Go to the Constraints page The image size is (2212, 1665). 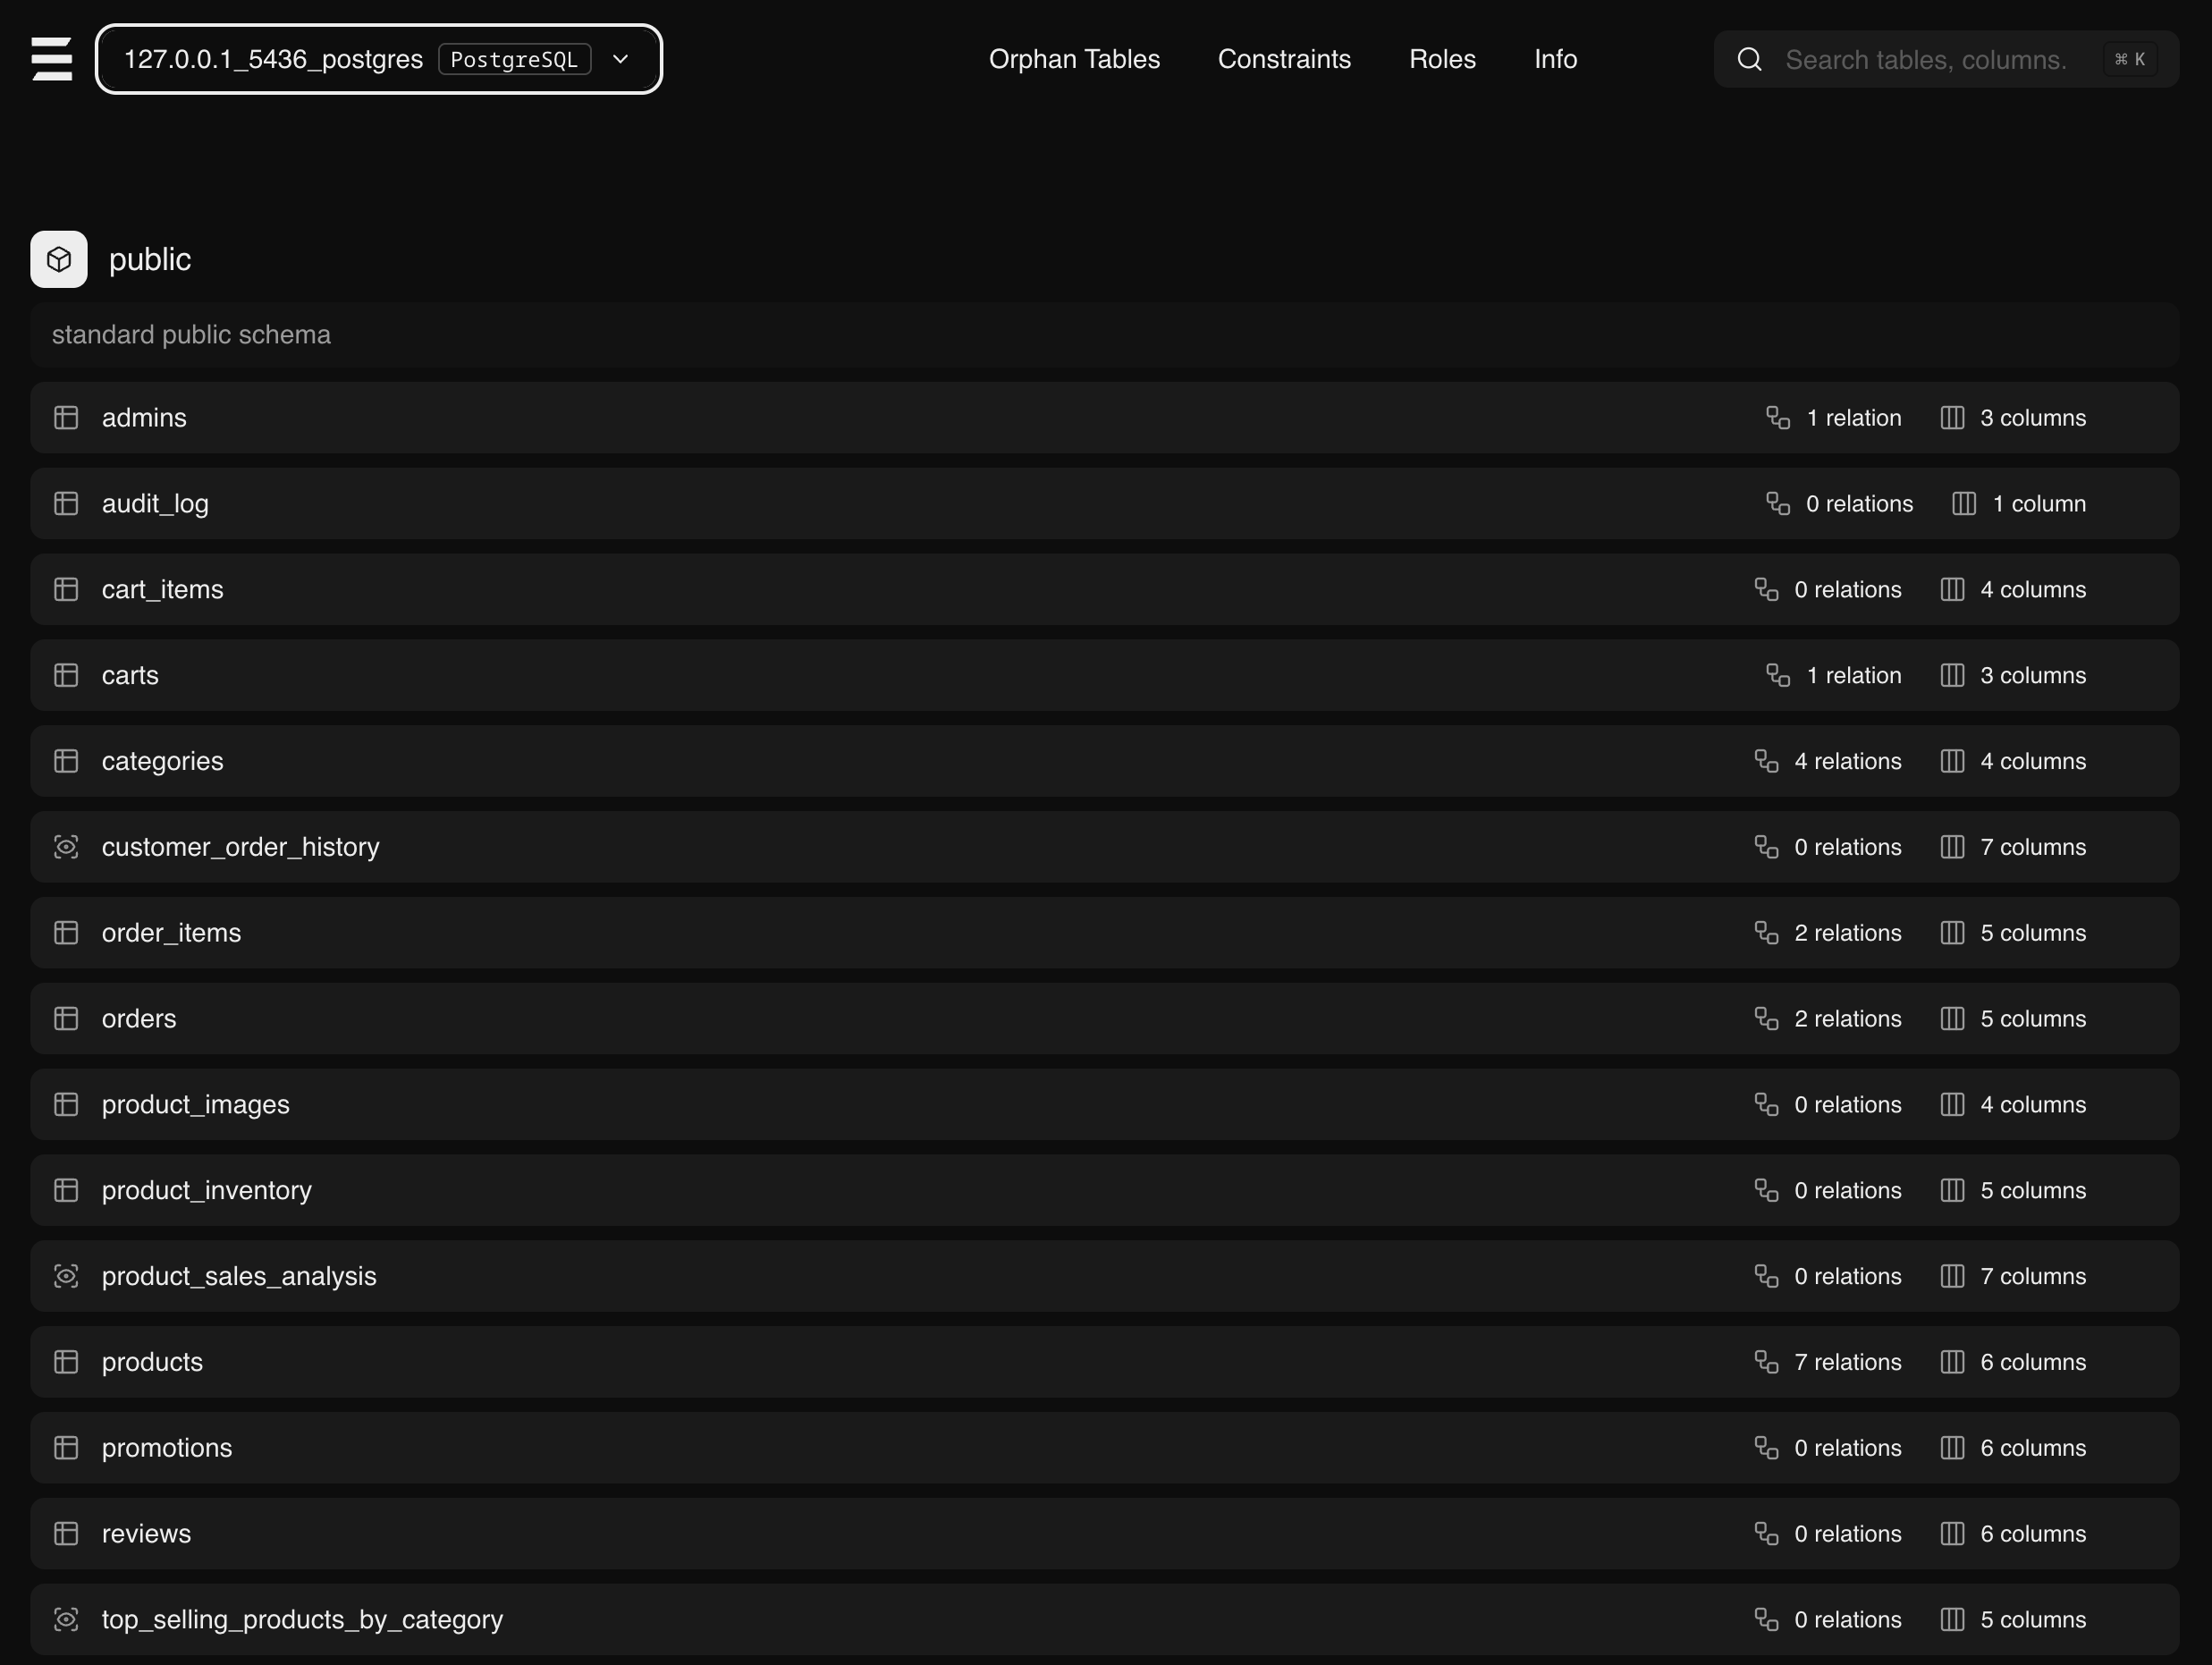1284,59
